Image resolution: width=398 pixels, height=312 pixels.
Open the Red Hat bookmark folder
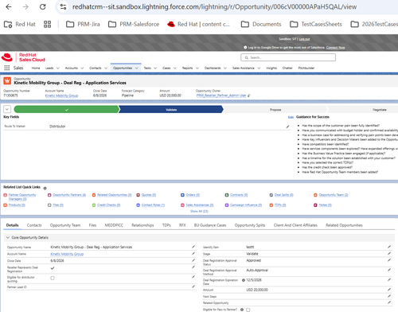(x=20, y=24)
